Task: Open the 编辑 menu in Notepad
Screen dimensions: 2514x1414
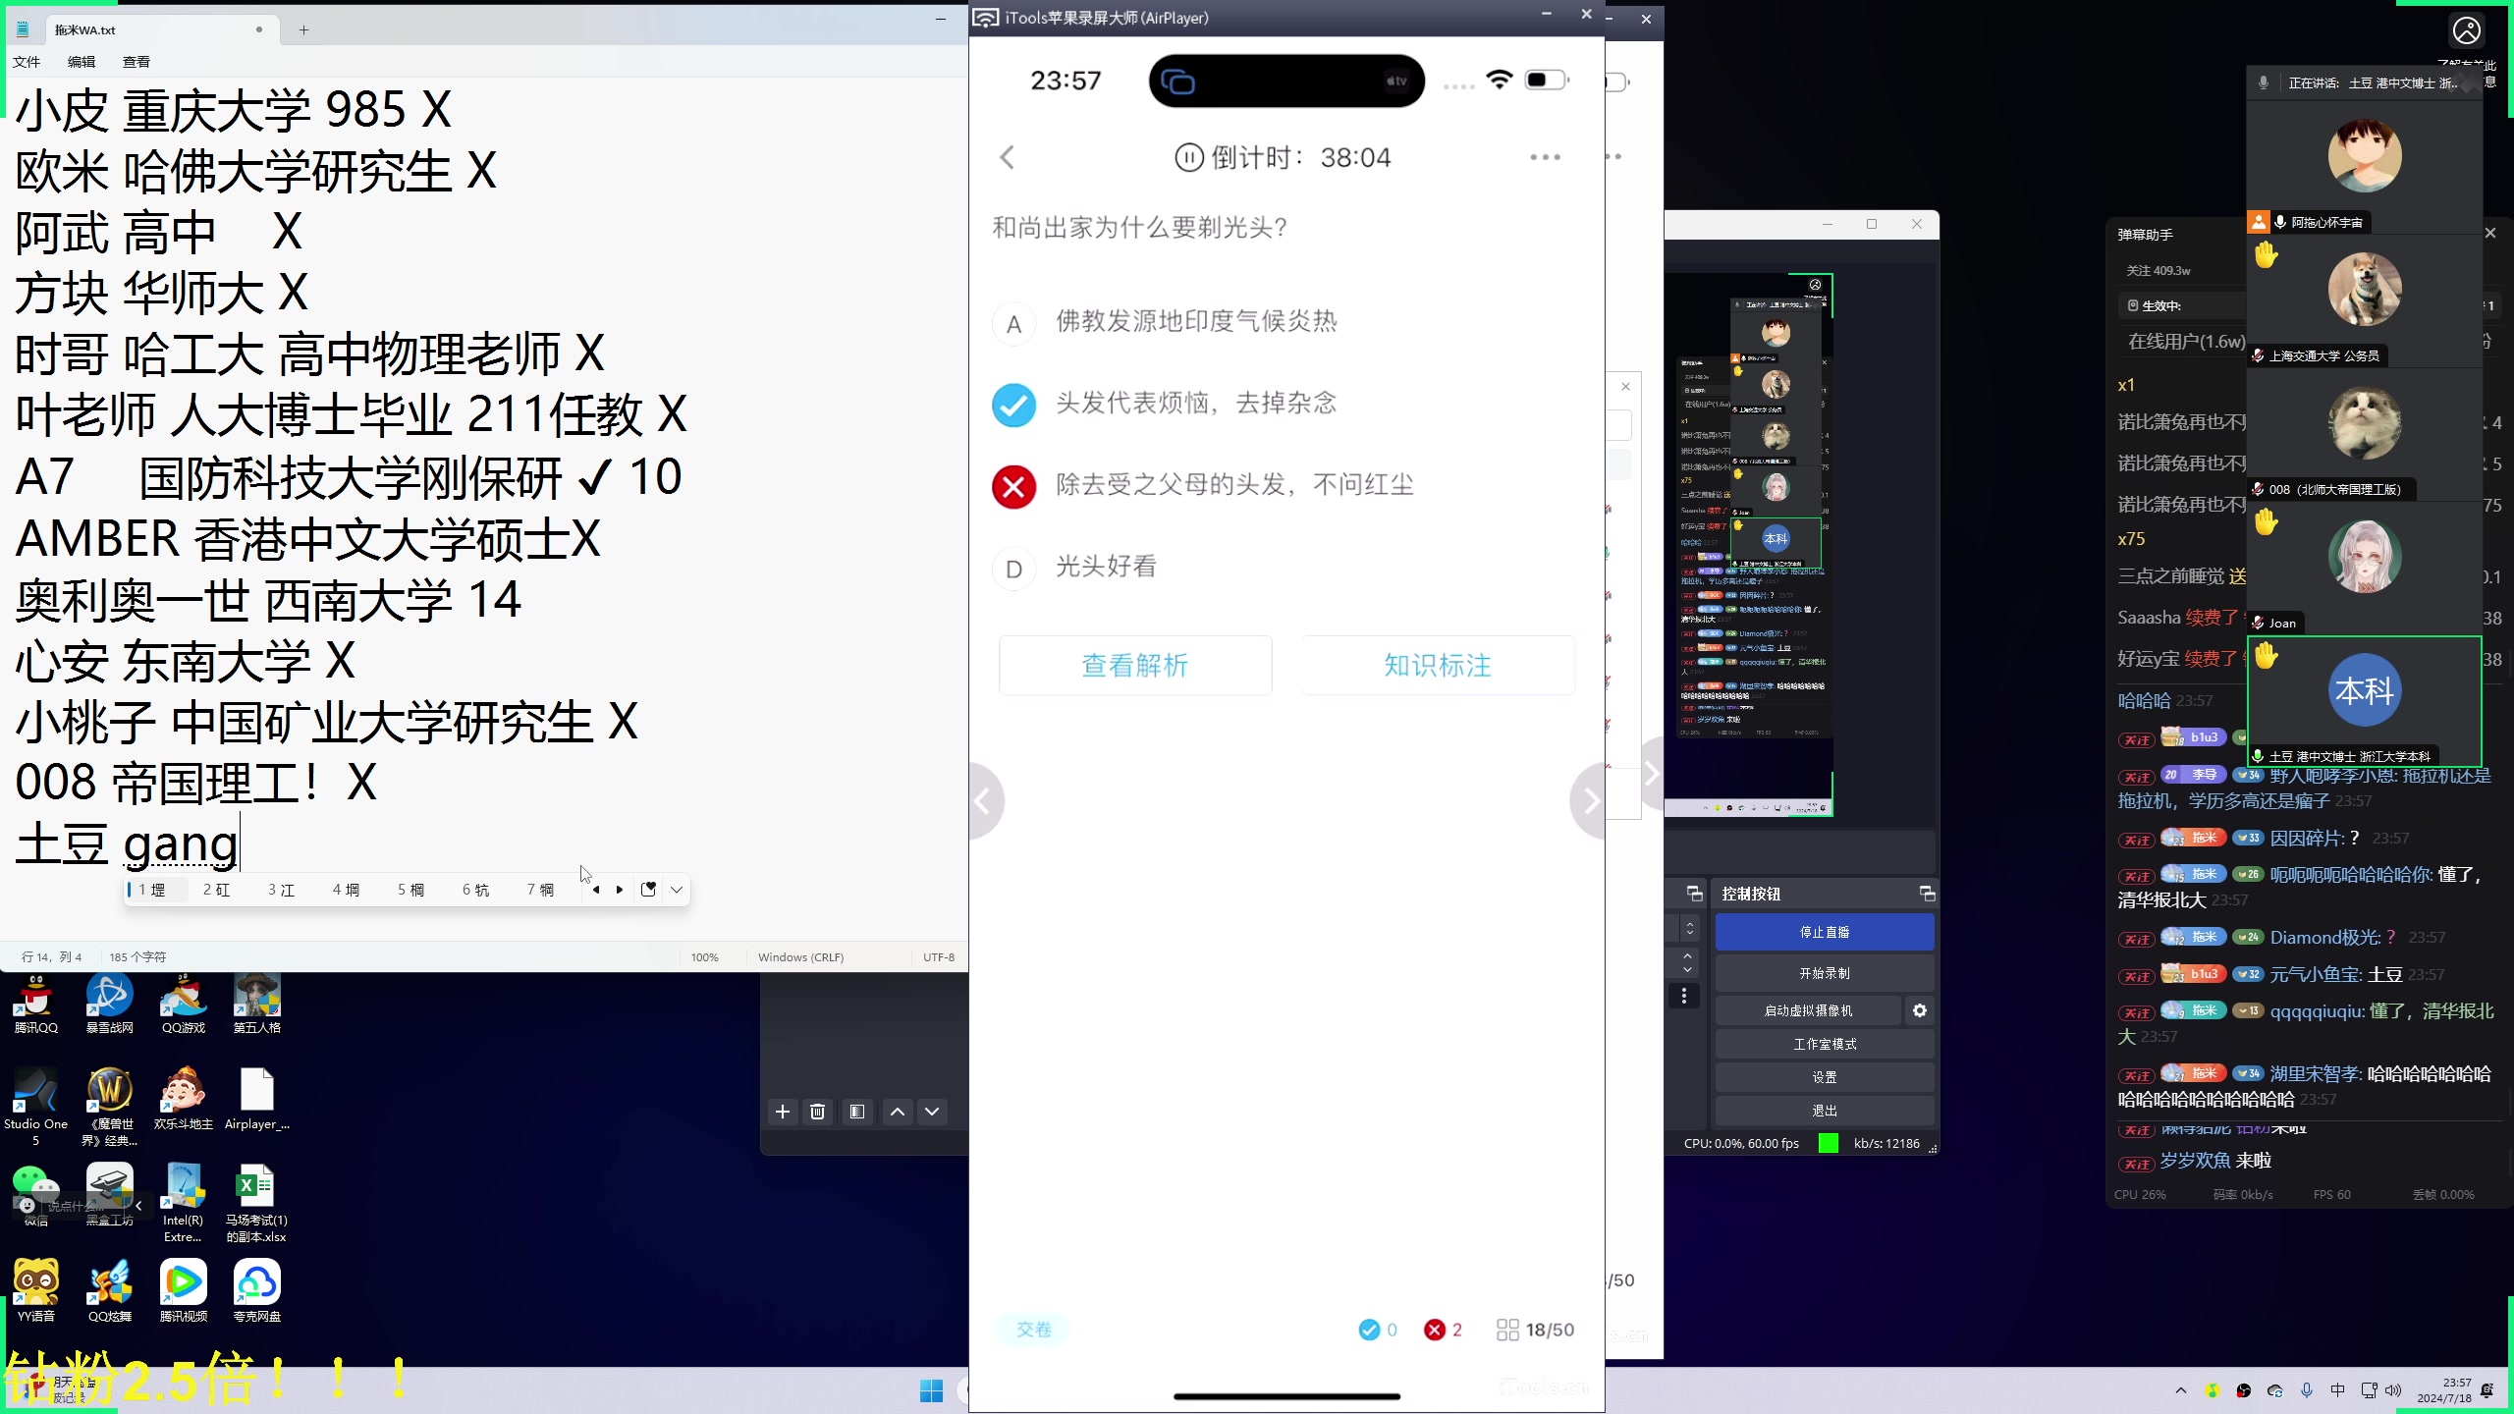Action: click(x=82, y=62)
